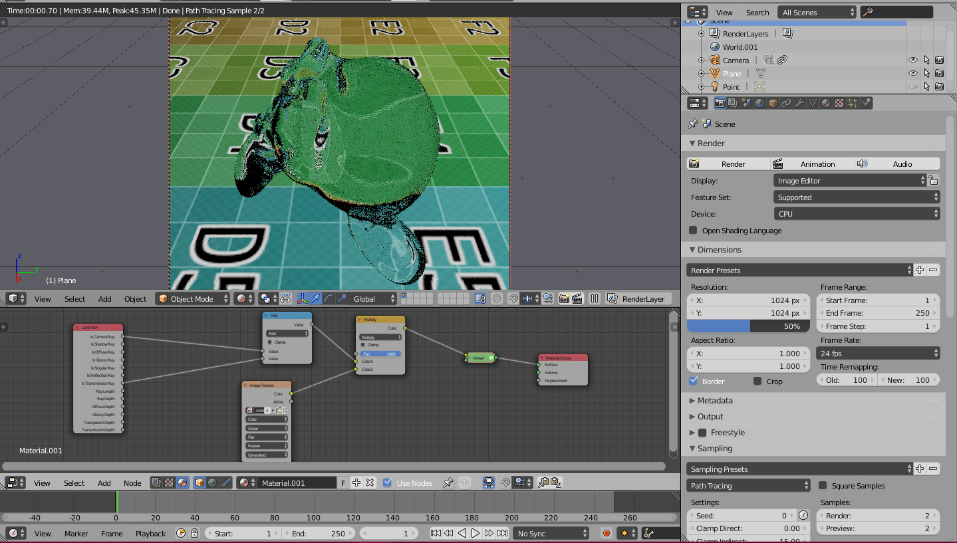
Task: Open the 3D viewport Select menu
Action: (x=74, y=298)
